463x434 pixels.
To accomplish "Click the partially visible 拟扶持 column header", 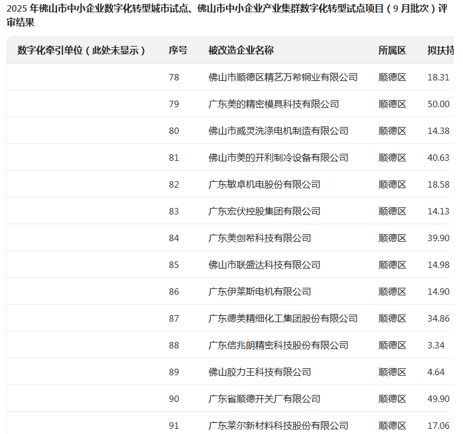I will [440, 51].
